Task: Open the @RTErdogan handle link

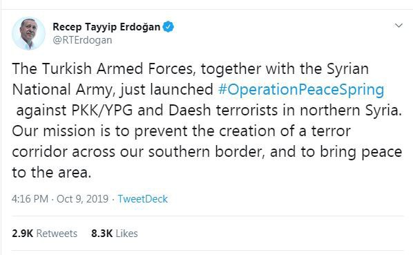Action: [82, 40]
